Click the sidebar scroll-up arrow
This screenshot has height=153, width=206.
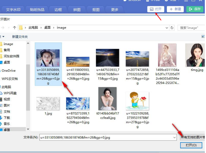tap(28, 43)
